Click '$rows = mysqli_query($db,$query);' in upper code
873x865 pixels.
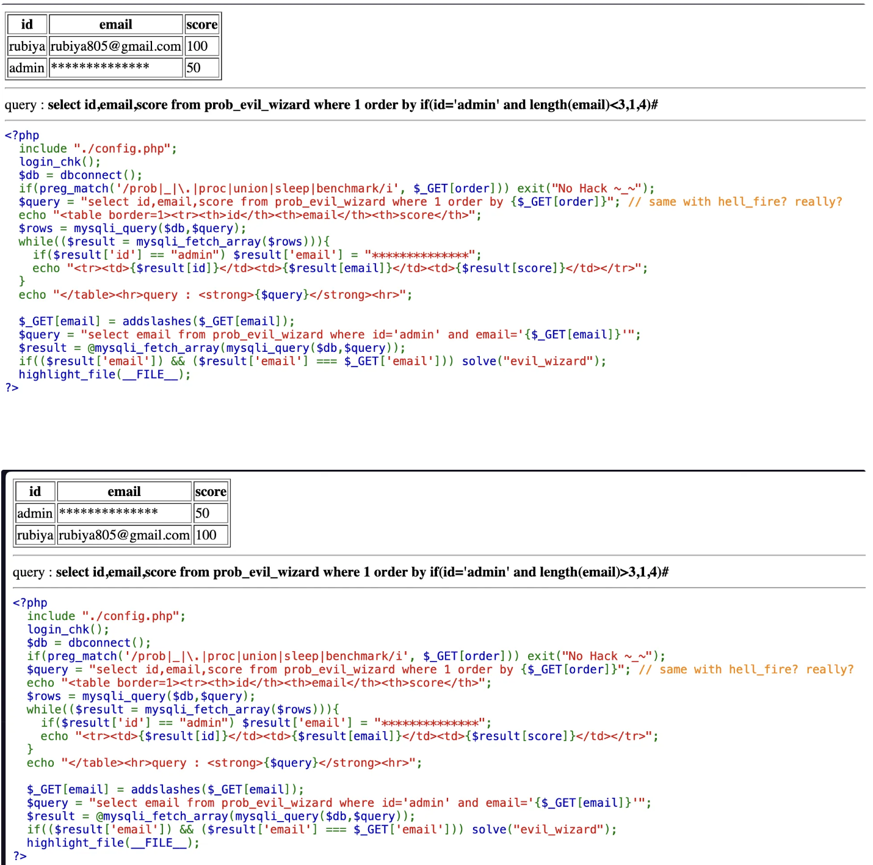tap(132, 228)
